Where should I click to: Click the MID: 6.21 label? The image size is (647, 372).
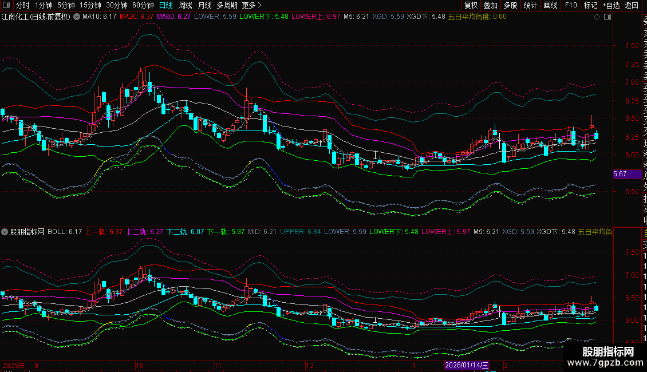[x=262, y=232]
